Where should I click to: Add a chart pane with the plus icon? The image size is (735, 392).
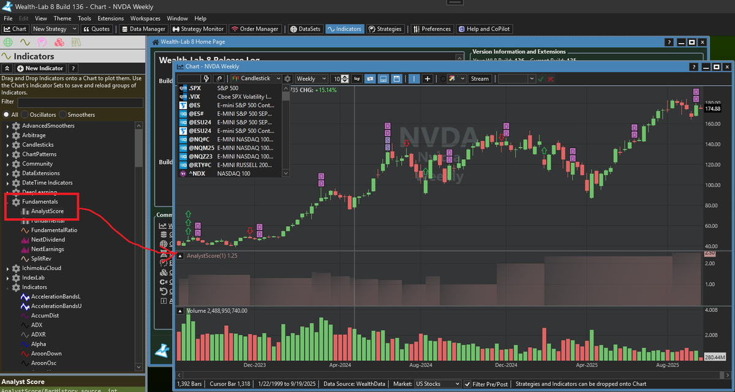click(427, 78)
